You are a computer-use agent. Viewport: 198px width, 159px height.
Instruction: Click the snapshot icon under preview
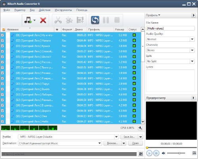[194, 153]
